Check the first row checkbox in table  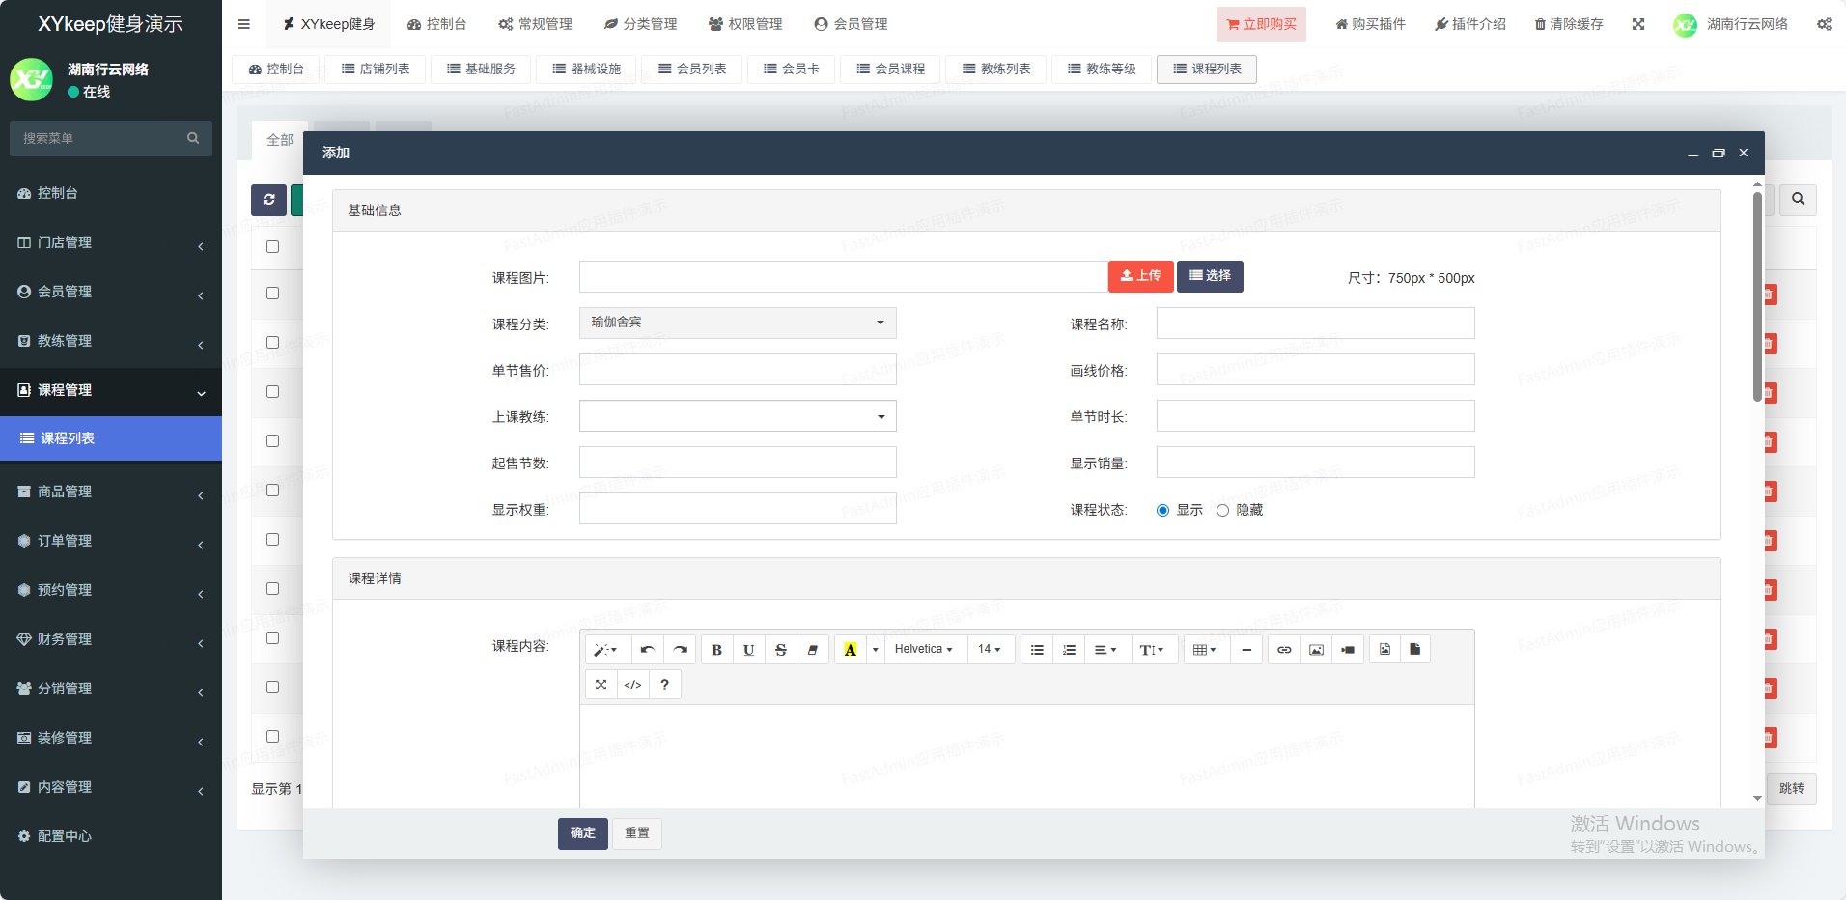pos(272,294)
